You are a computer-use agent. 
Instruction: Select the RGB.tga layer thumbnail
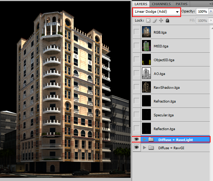(x=146, y=32)
